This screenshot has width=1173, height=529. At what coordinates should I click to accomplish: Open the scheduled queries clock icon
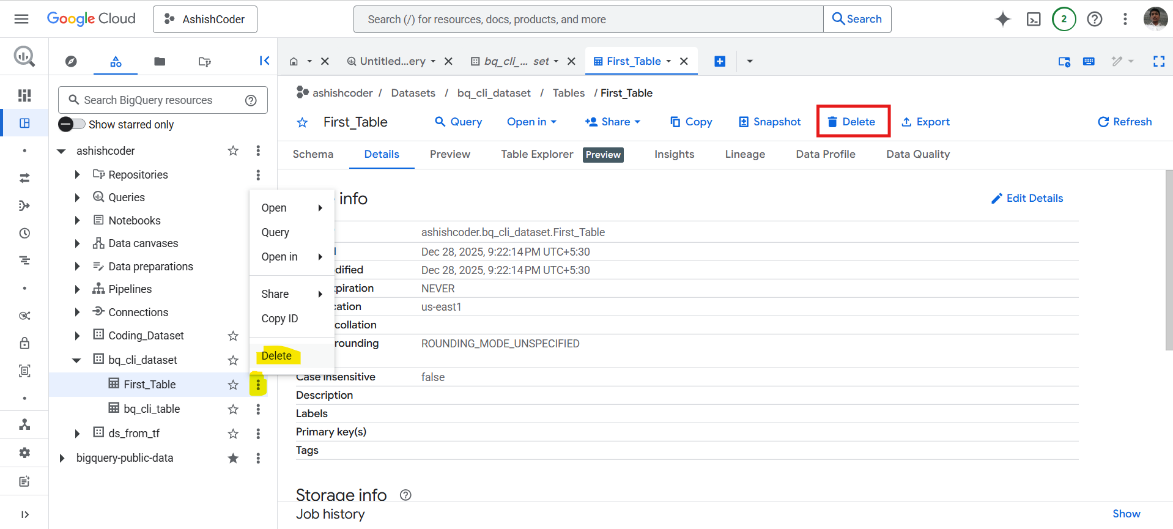click(x=24, y=233)
